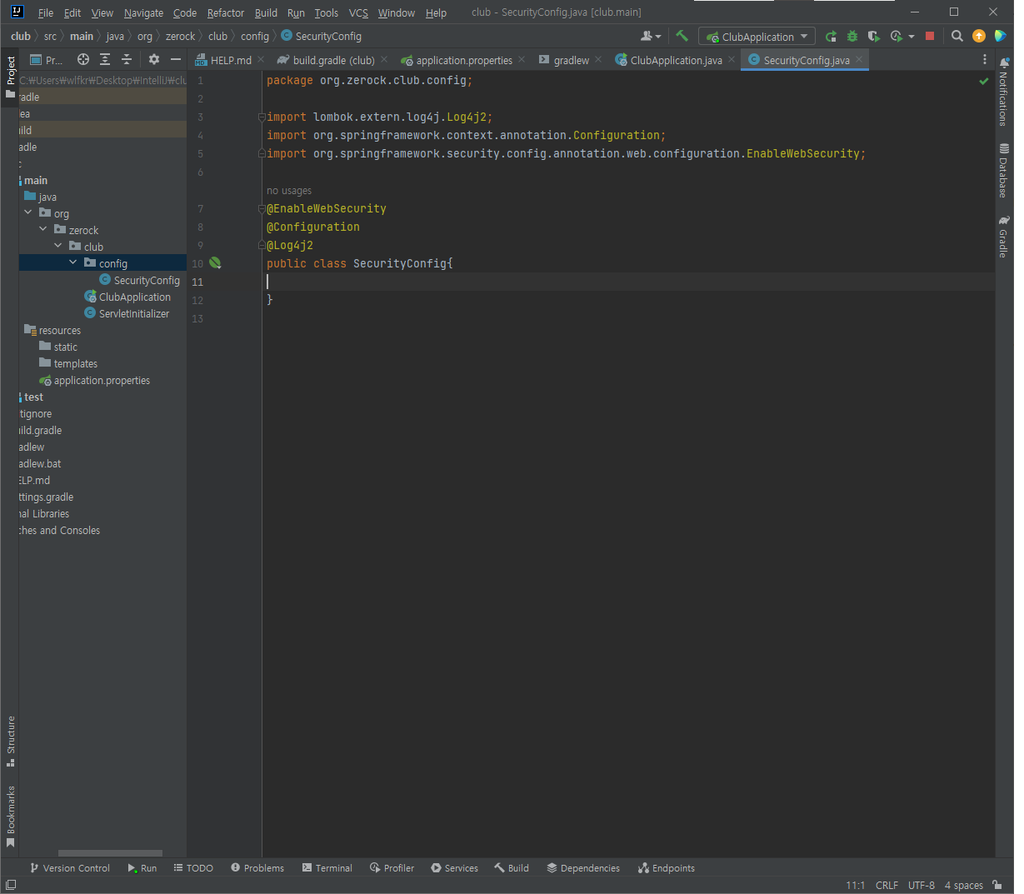Screen dimensions: 1024x894
Task: Build the project with the hammer icon
Action: point(682,36)
